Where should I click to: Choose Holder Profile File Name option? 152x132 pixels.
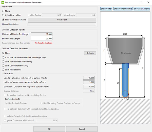[x=3, y=19]
